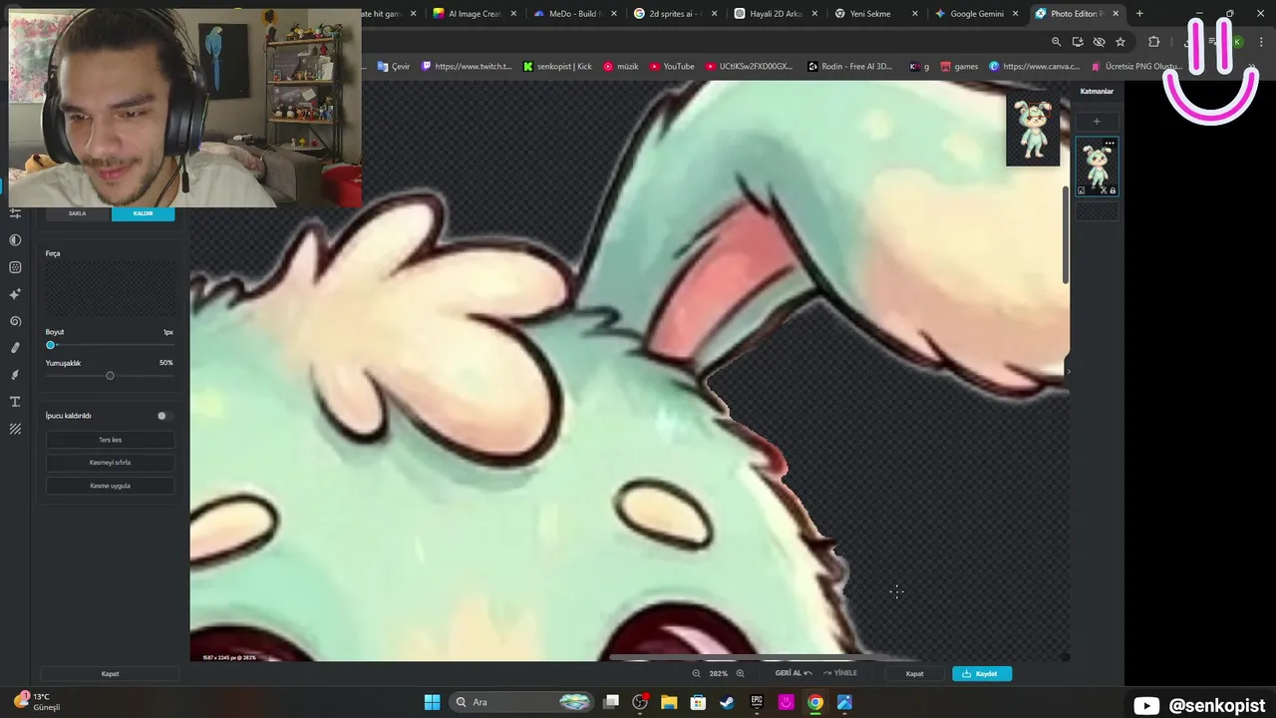The height and width of the screenshot is (718, 1276).
Task: Open the browser extensions puzzle icon
Action: click(x=1154, y=42)
